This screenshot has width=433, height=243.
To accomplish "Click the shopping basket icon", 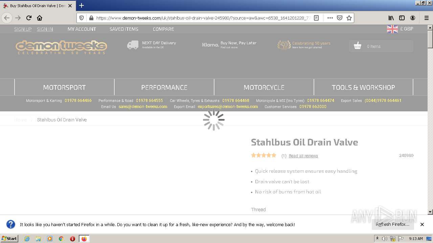I will (358, 46).
